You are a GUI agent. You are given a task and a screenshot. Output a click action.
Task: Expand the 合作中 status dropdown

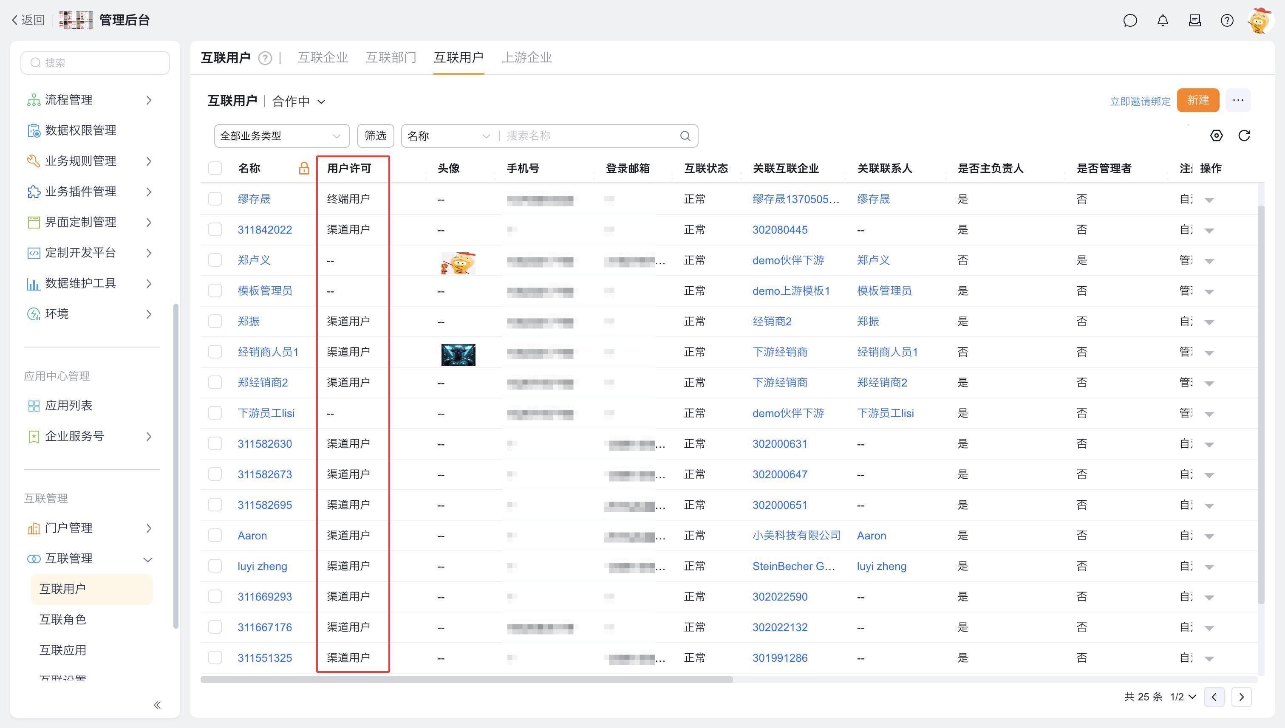pyautogui.click(x=299, y=102)
